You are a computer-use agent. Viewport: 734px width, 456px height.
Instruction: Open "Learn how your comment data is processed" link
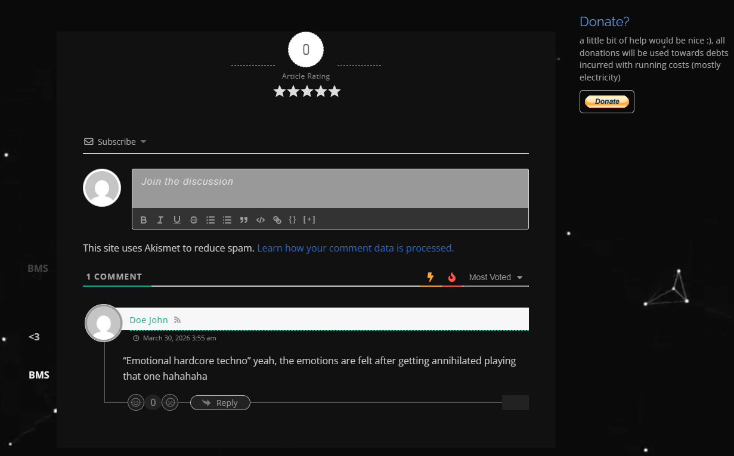(355, 248)
